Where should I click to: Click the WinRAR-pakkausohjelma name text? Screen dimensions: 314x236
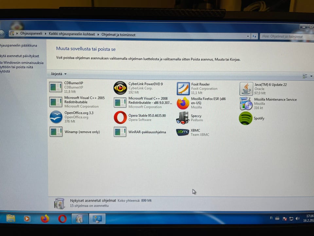[147, 132]
